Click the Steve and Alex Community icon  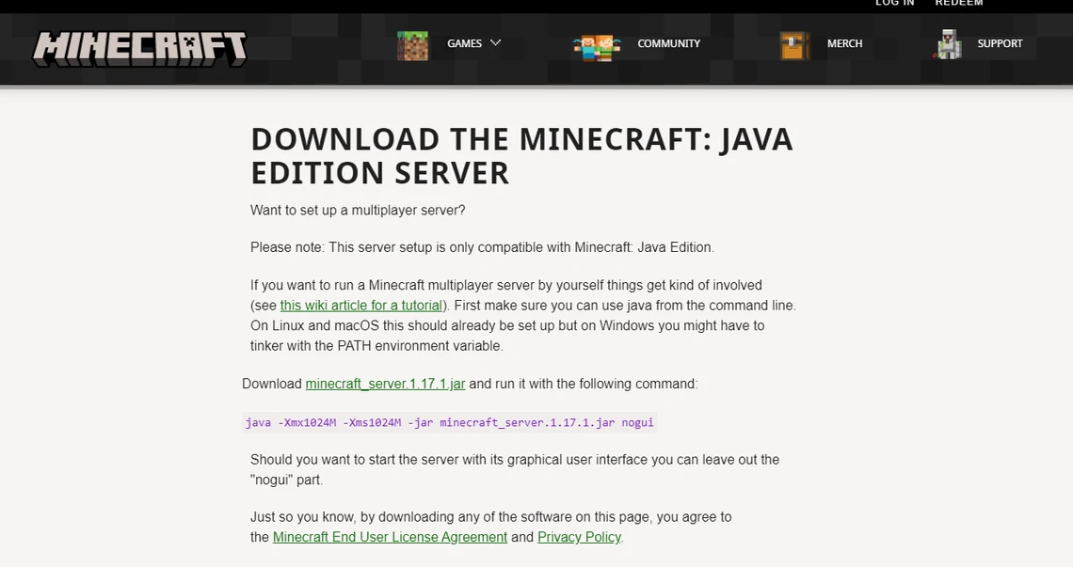click(x=597, y=48)
